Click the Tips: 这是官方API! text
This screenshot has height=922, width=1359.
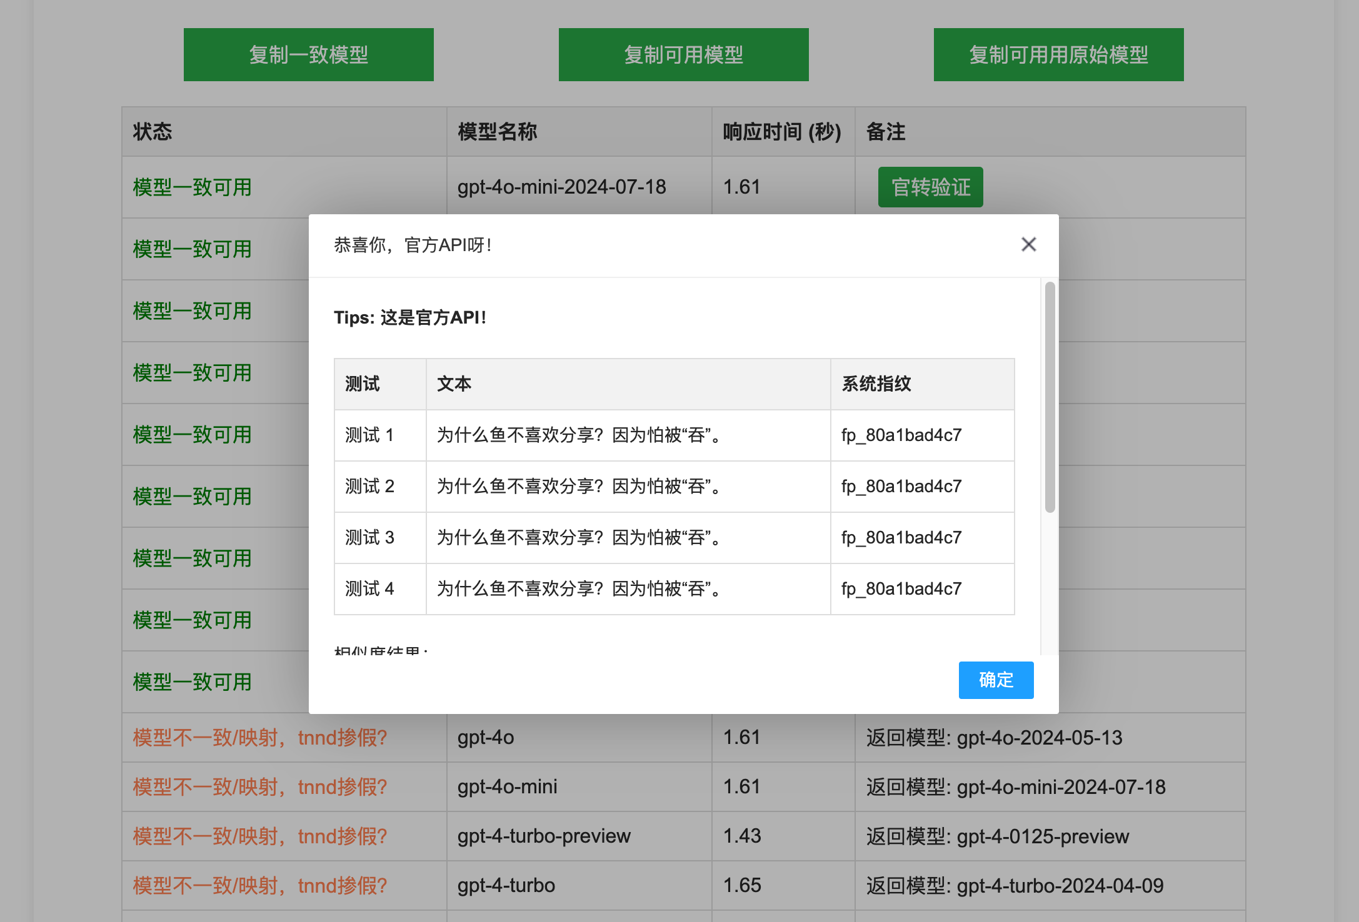tap(410, 317)
